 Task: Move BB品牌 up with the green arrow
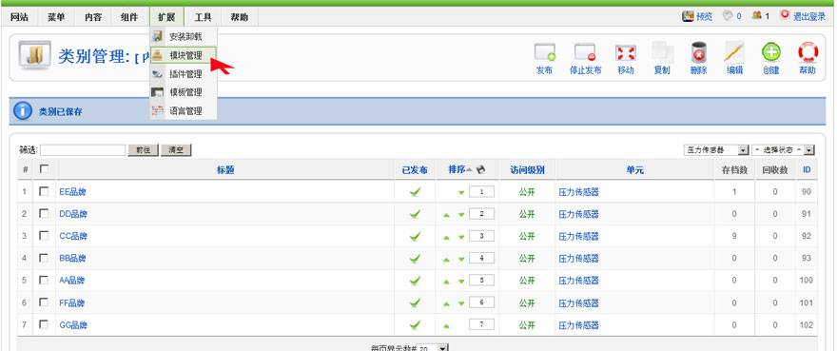pyautogui.click(x=446, y=259)
